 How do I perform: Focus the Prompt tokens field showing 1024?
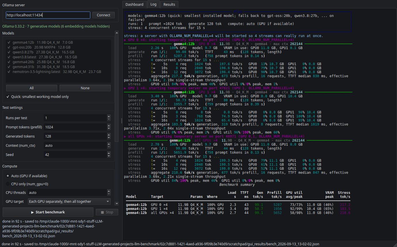tap(75, 127)
